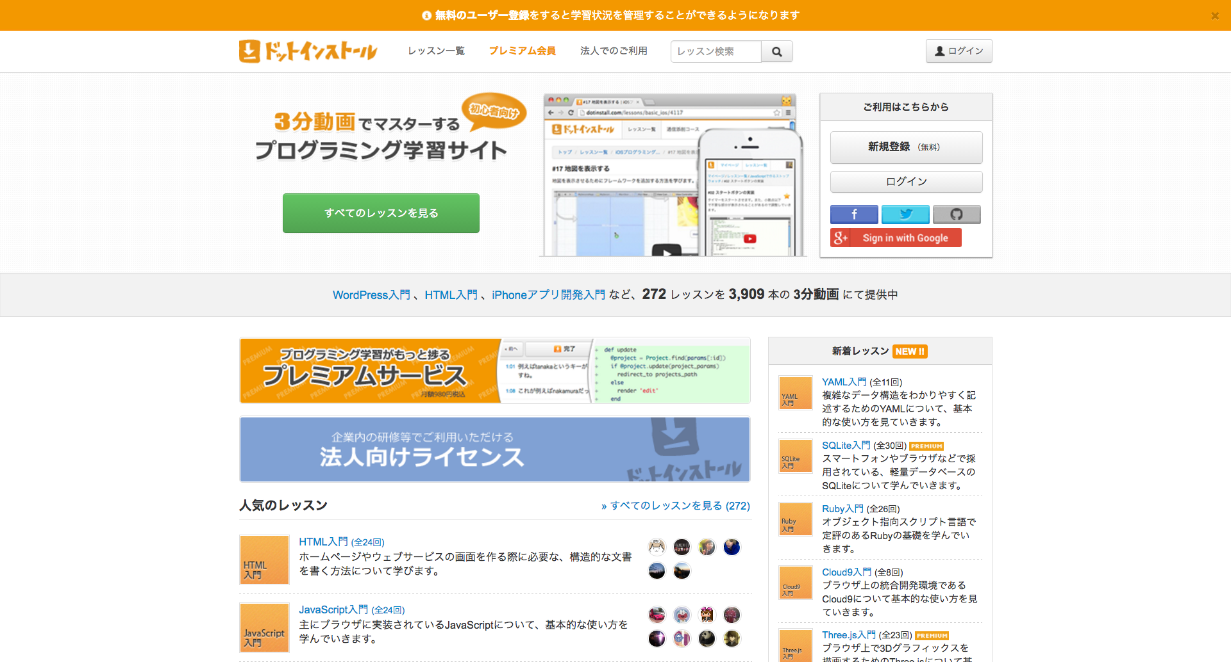Click the green すべてのレッスンを見る button
This screenshot has height=662, width=1231.
[x=381, y=213]
